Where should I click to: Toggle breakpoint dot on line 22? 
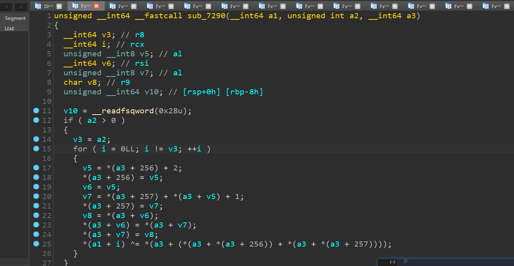pyautogui.click(x=36, y=215)
